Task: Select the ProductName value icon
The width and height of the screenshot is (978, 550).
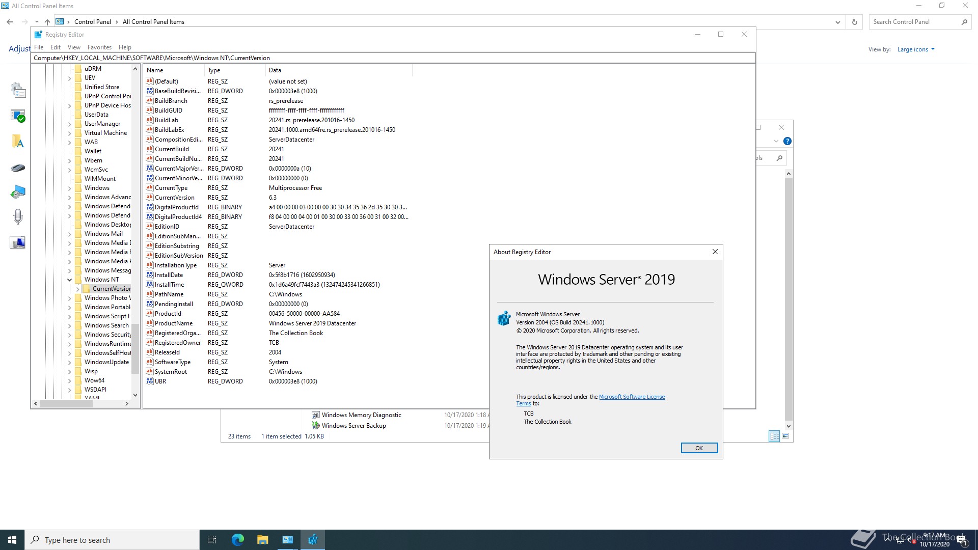Action: tap(150, 323)
